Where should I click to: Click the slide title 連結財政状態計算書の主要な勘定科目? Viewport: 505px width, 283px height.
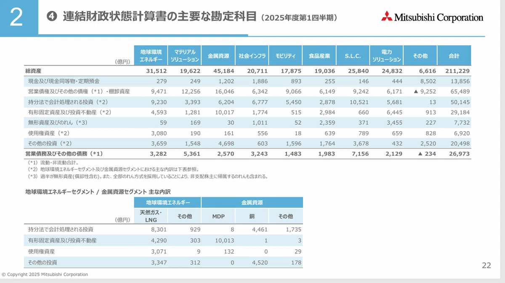(x=159, y=17)
